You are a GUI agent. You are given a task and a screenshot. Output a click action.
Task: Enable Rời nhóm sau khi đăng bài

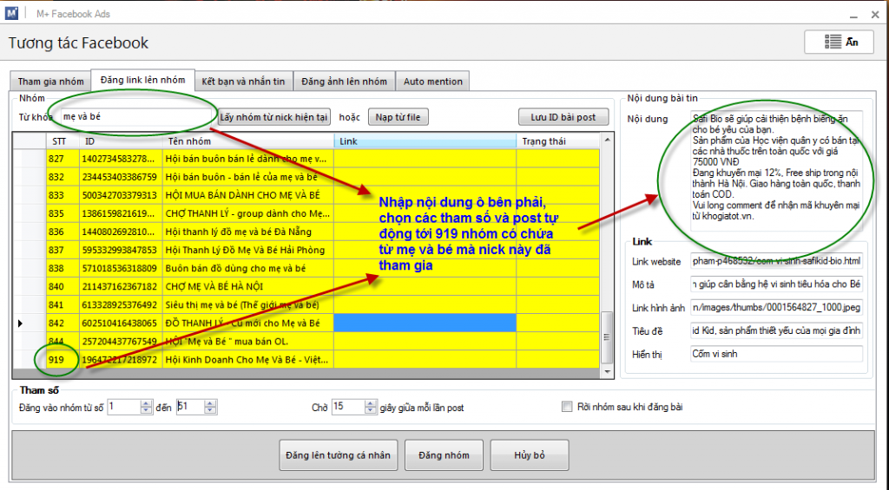pos(566,407)
